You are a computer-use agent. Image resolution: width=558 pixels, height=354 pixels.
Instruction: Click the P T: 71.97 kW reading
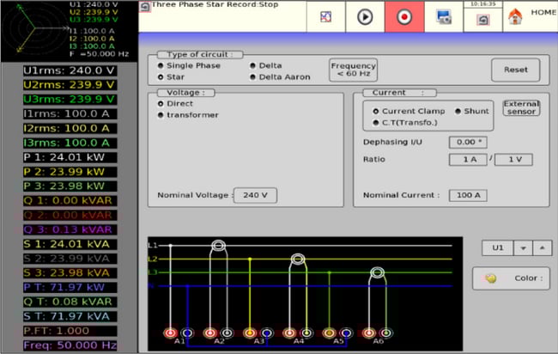pos(70,287)
